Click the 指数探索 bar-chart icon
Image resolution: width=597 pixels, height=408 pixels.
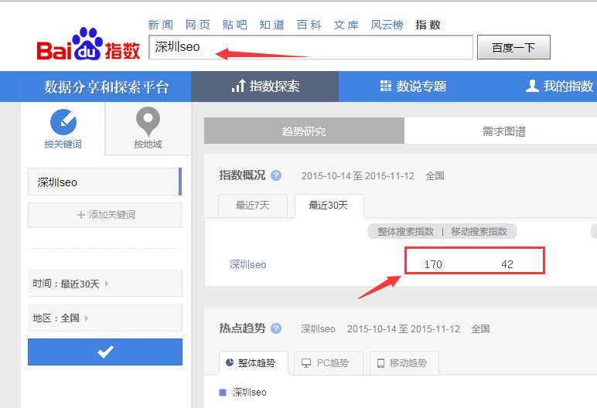238,86
